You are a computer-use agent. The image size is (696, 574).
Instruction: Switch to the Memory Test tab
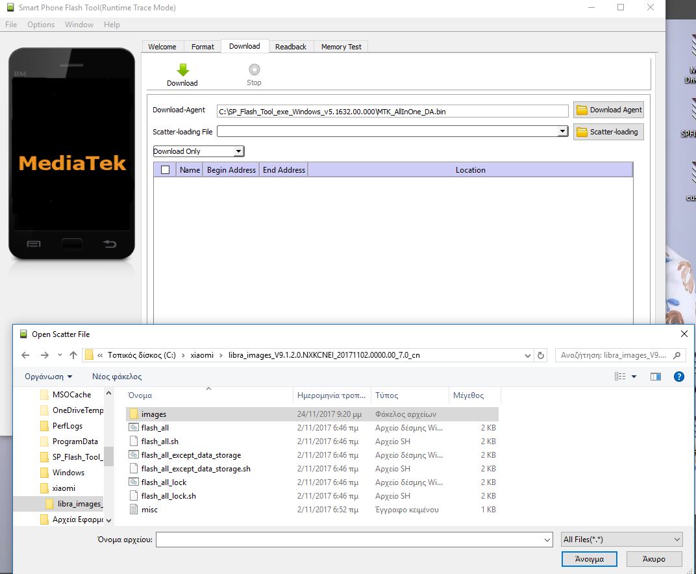click(x=341, y=47)
